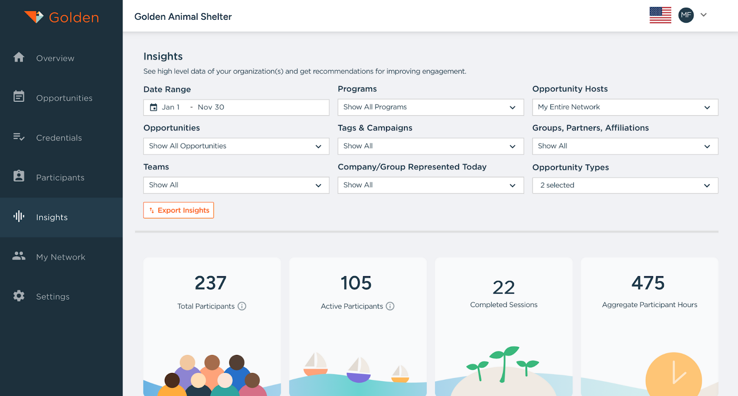Viewport: 738px width, 396px height.
Task: Click the Overview home icon
Action: [x=19, y=57]
